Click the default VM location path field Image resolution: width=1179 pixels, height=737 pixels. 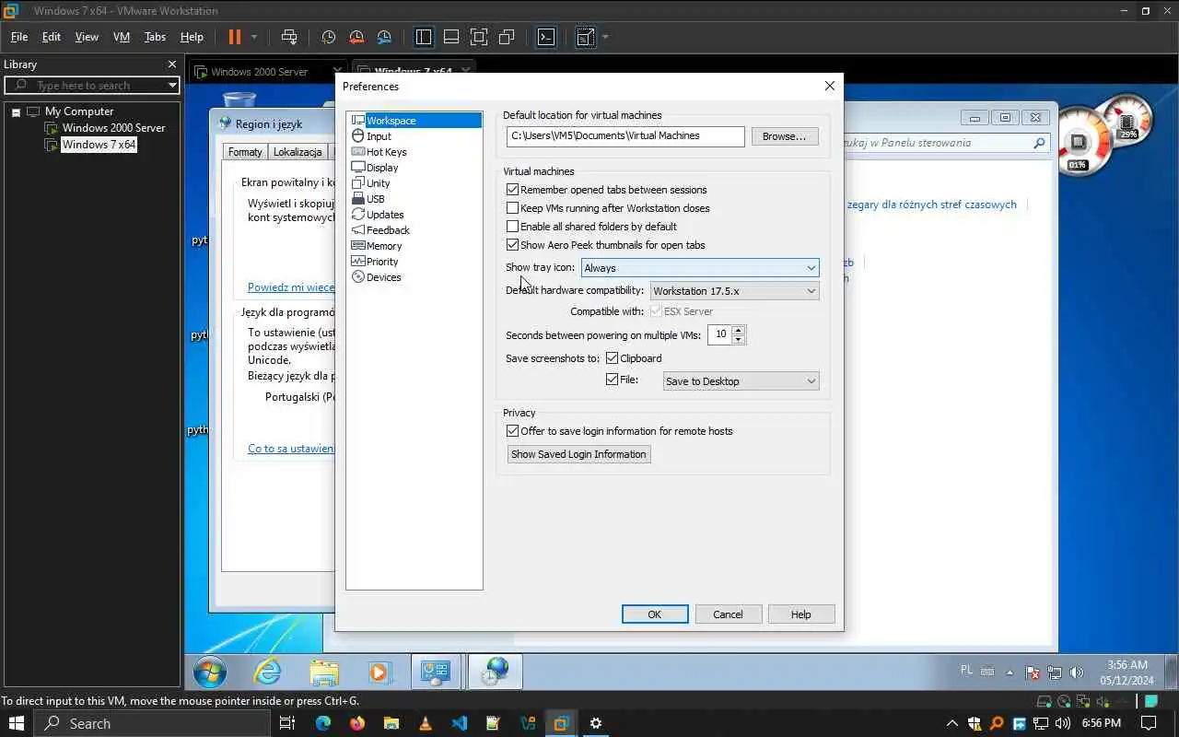625,136
